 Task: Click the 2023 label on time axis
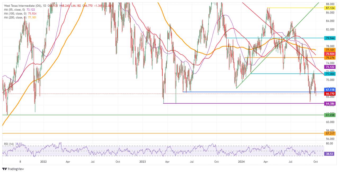click(142, 161)
